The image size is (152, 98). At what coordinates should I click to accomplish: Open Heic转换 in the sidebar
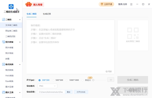click(11, 76)
